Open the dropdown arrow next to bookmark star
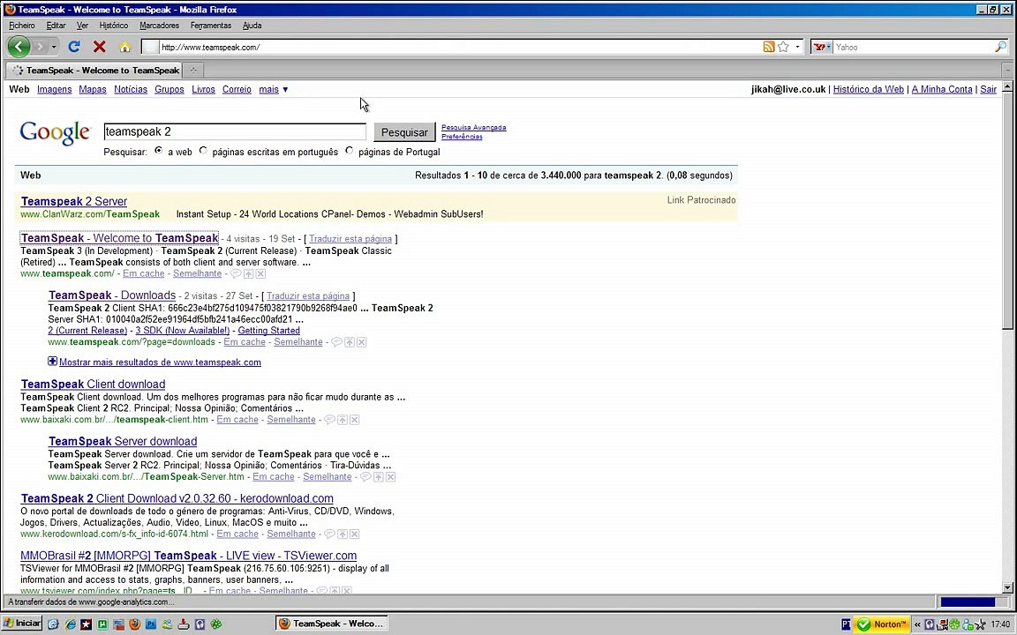 [x=798, y=47]
